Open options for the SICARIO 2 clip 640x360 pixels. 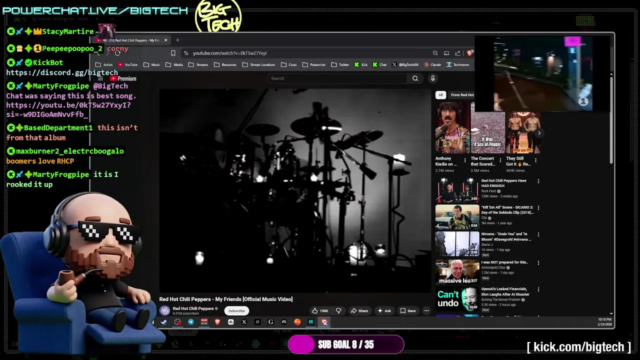click(x=538, y=207)
